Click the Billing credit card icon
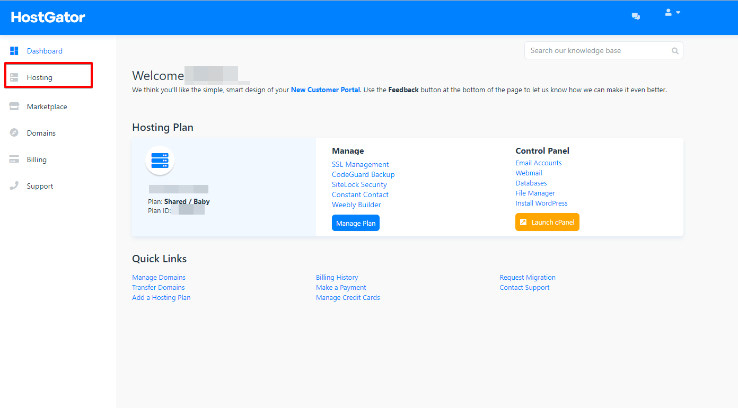This screenshot has width=738, height=408. click(14, 159)
